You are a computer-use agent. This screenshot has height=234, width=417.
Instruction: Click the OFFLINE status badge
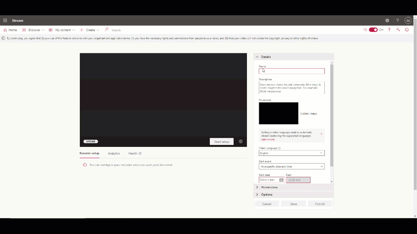91,141
